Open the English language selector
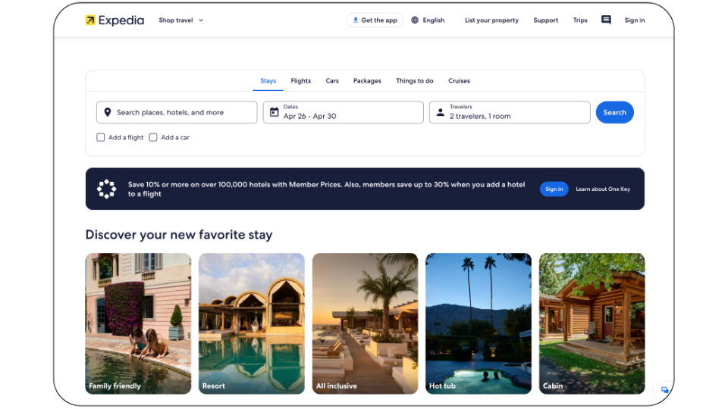728x409 pixels. [428, 20]
